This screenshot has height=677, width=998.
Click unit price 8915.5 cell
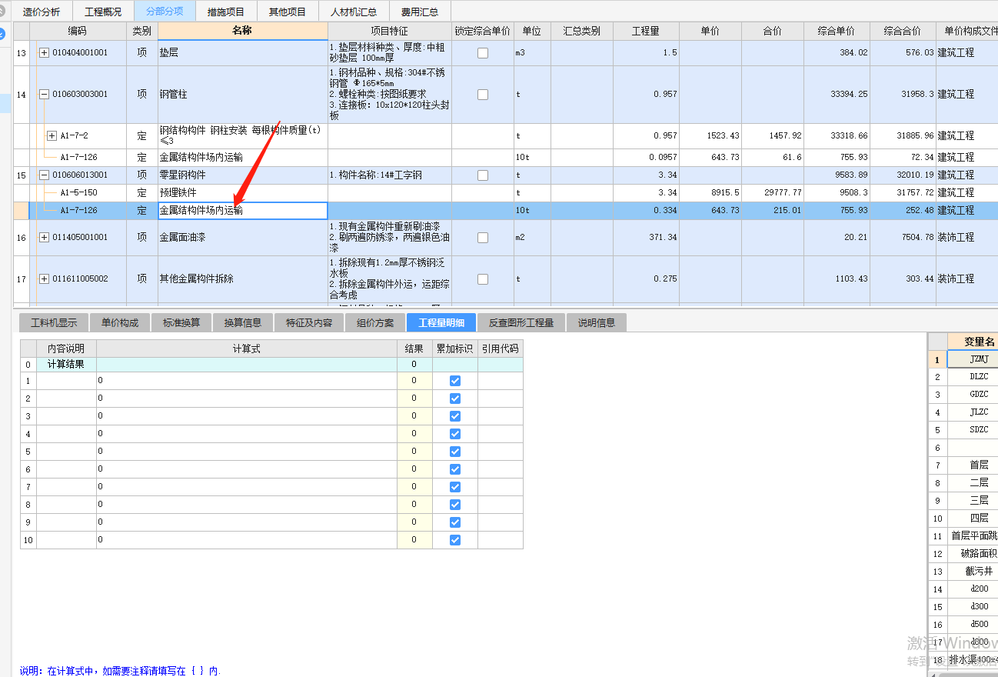point(710,193)
